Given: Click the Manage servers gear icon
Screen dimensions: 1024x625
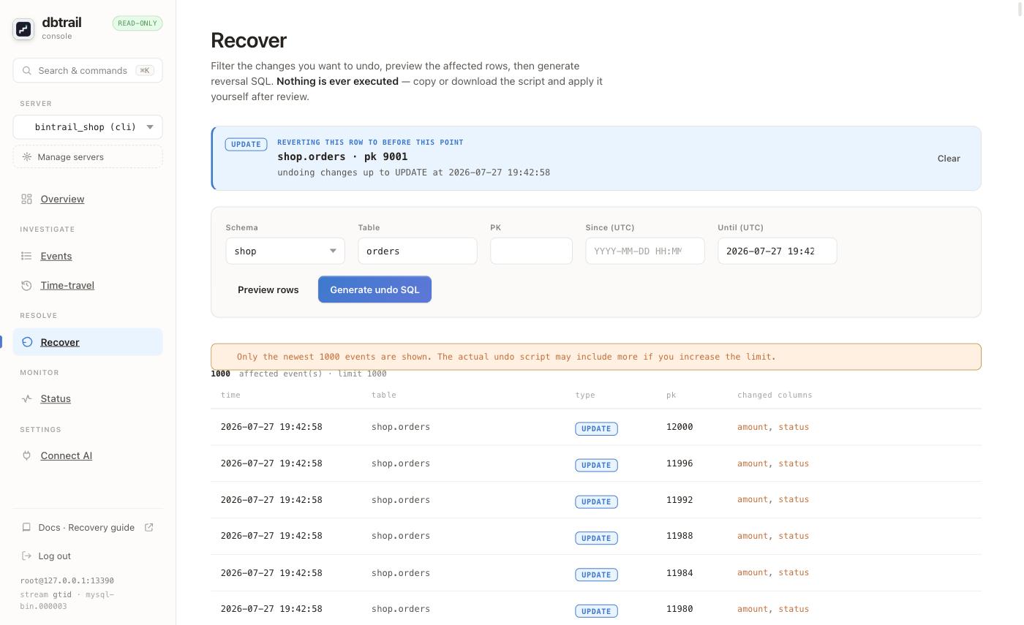Looking at the screenshot, I should 27,157.
